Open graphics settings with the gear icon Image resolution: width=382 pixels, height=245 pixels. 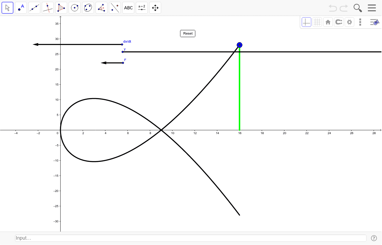coord(349,22)
